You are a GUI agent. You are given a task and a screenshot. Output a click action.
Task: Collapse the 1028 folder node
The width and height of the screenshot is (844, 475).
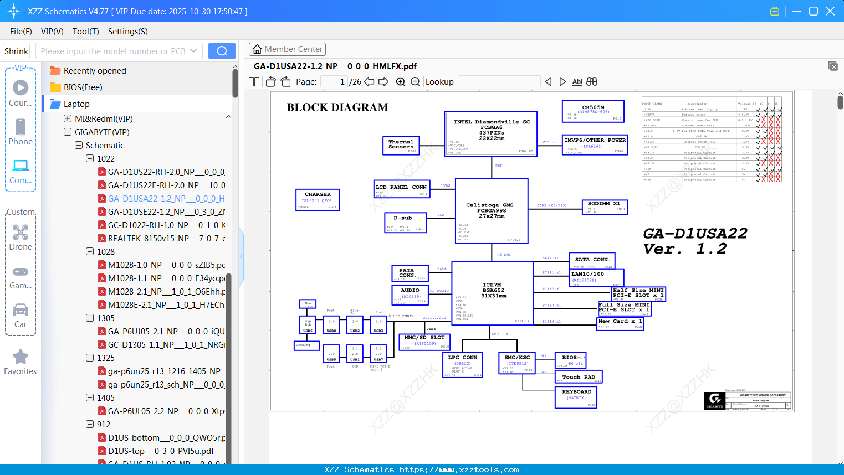coord(90,251)
